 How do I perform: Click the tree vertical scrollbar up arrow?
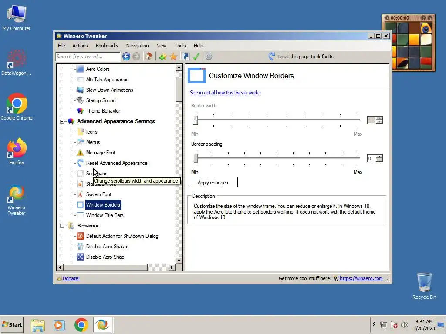click(179, 67)
